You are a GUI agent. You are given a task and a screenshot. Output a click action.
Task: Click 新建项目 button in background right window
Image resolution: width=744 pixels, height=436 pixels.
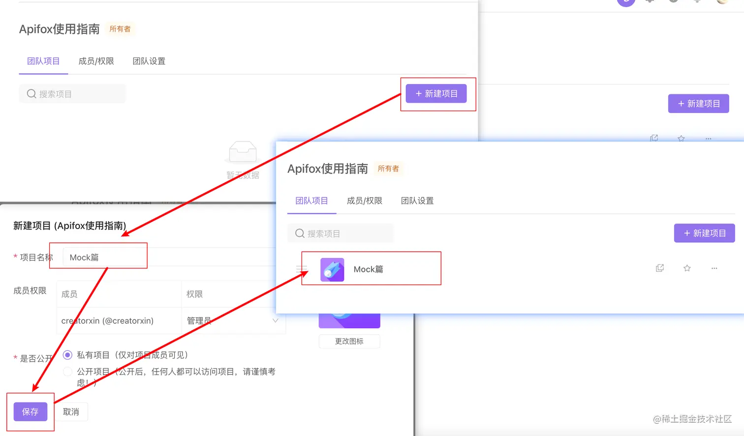point(698,104)
